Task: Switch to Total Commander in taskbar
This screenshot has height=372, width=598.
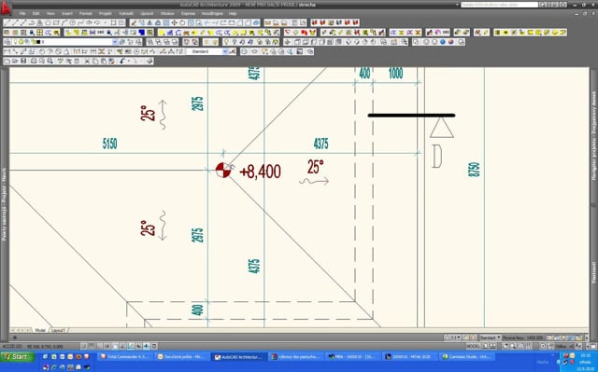Action: (x=125, y=357)
